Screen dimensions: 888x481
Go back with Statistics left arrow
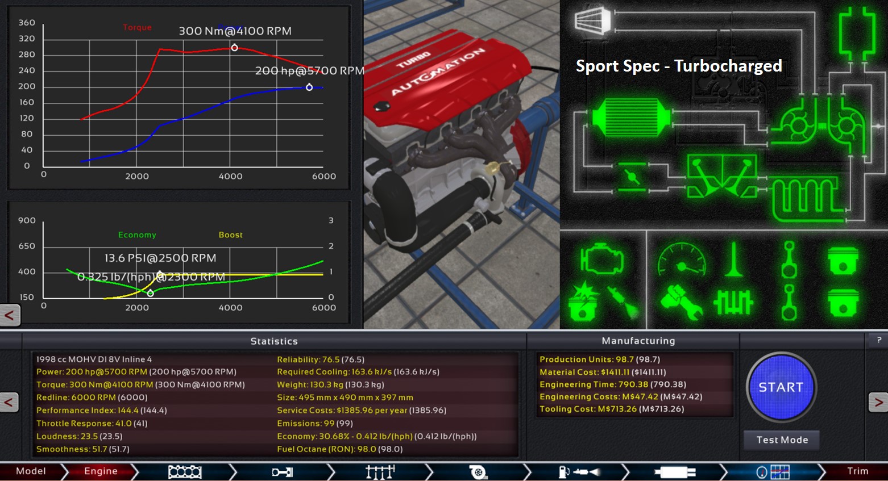coord(9,403)
